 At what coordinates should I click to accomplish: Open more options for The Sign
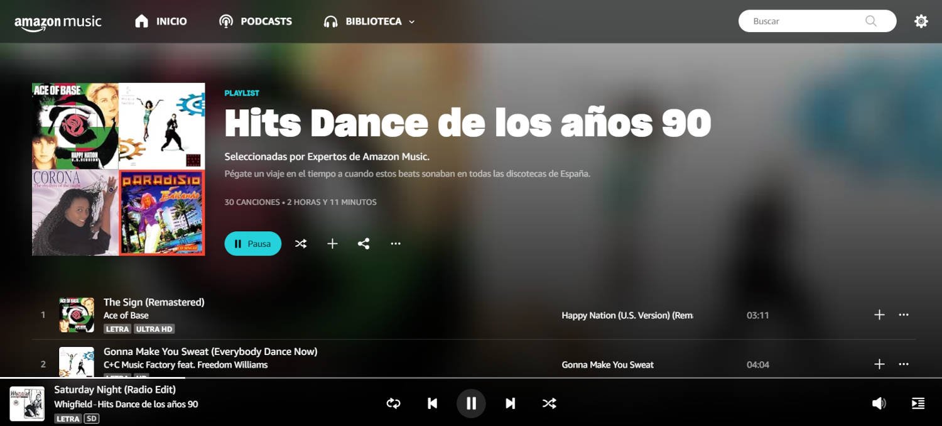click(x=904, y=315)
